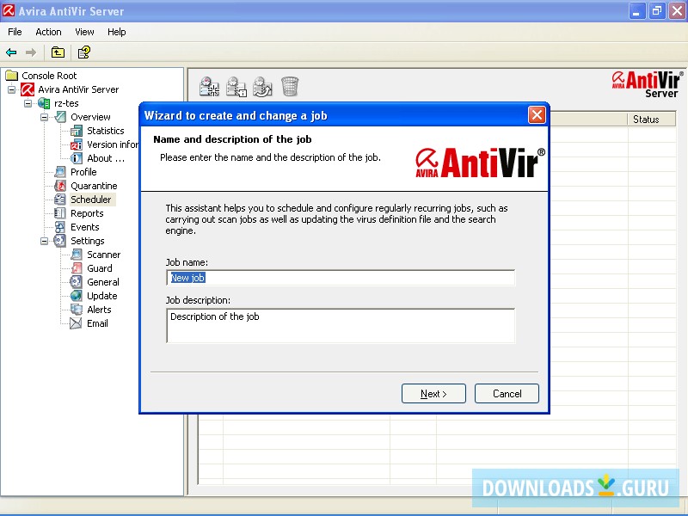Click the Quarantine icon in tree
This screenshot has width=688, height=516.
(60, 186)
